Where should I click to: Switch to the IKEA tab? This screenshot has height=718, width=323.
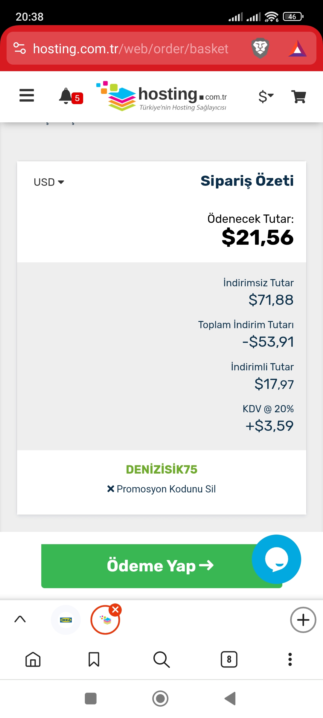pyautogui.click(x=66, y=620)
